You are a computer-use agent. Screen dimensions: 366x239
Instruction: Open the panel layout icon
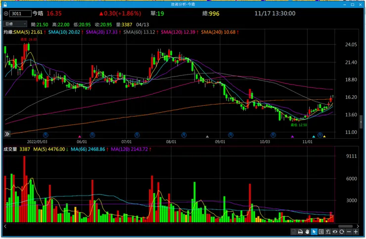click(x=321, y=232)
